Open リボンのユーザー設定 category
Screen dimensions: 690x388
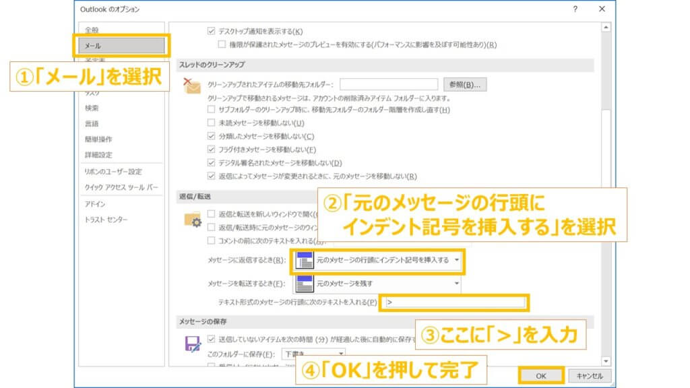113,172
